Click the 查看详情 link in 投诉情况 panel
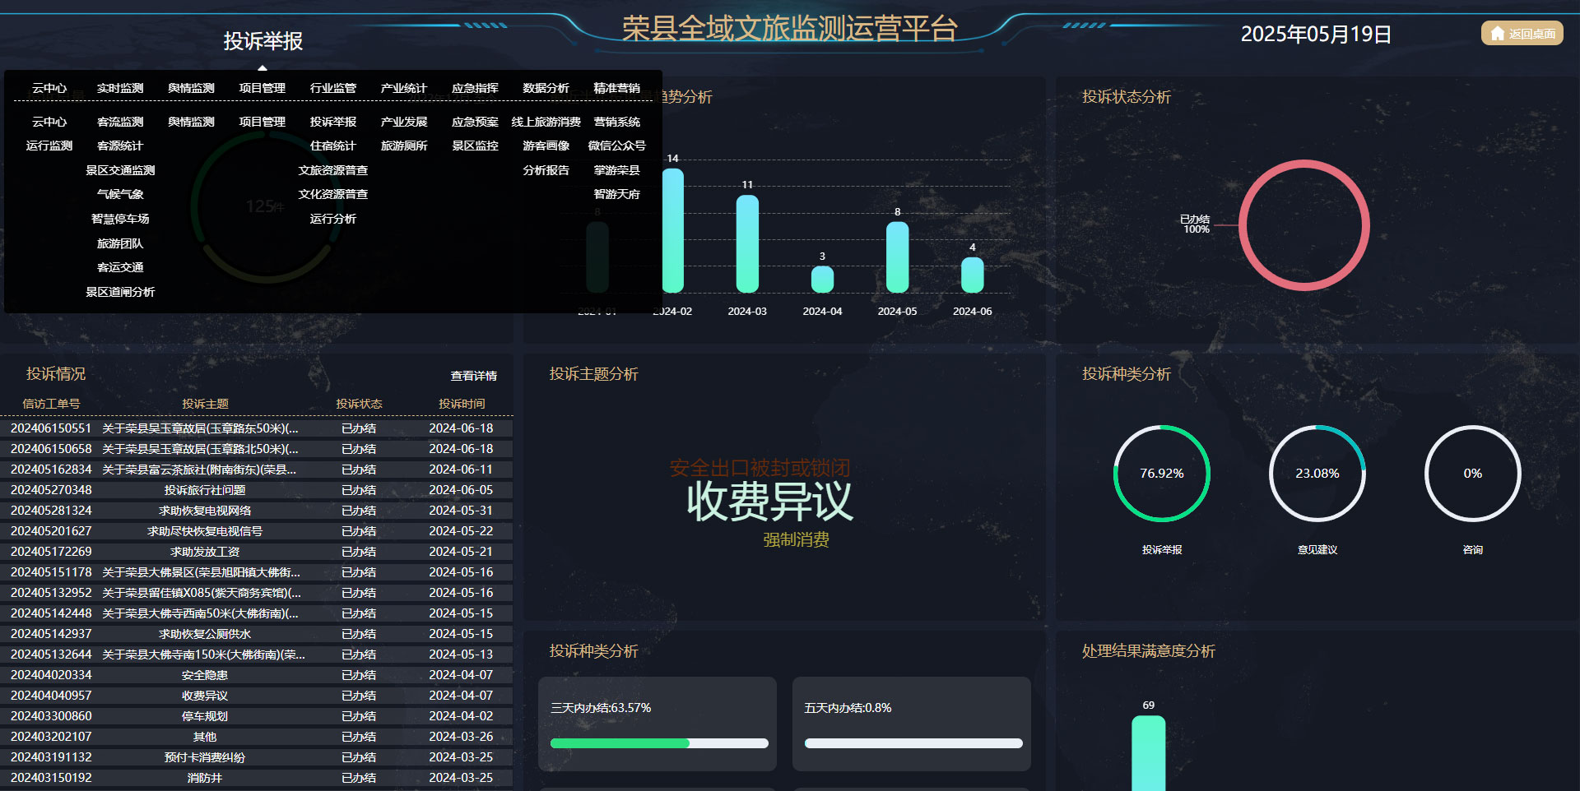The height and width of the screenshot is (791, 1580). [472, 376]
